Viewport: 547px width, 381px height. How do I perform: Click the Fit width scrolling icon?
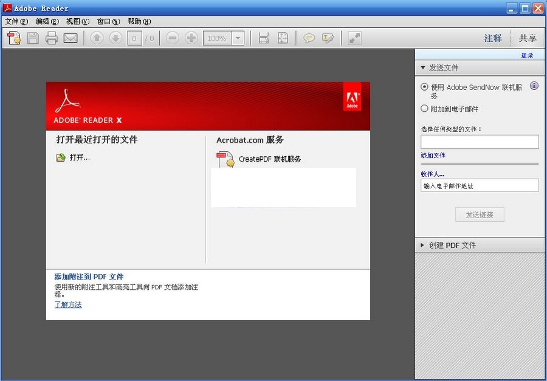pyautogui.click(x=264, y=38)
